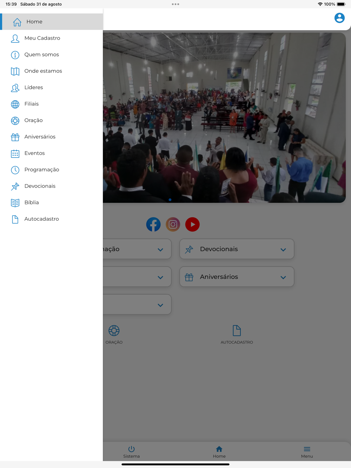Tap the gift icon in the Aniversários card
Image resolution: width=351 pixels, height=468 pixels.
click(189, 277)
